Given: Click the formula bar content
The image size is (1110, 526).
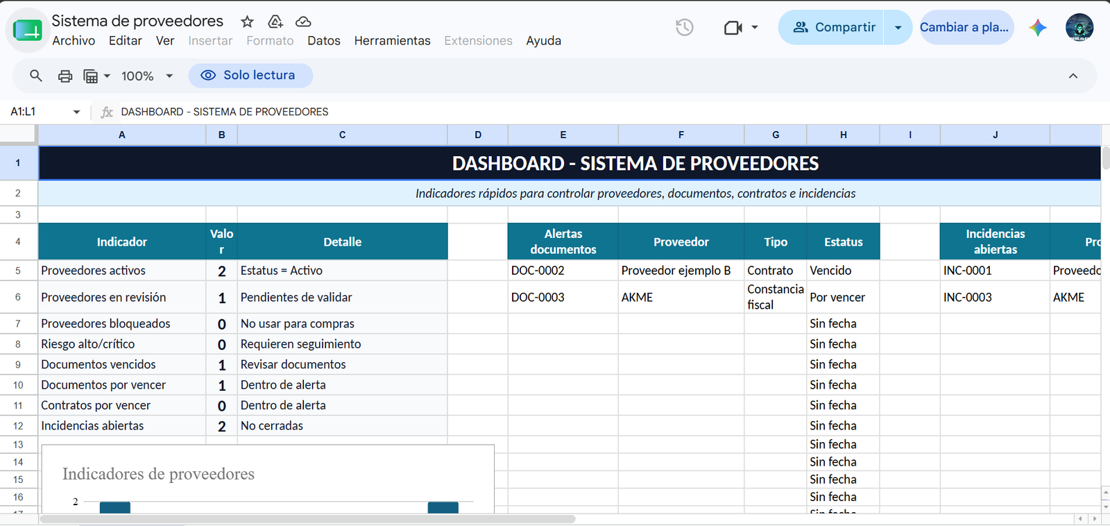Looking at the screenshot, I should click(x=225, y=112).
